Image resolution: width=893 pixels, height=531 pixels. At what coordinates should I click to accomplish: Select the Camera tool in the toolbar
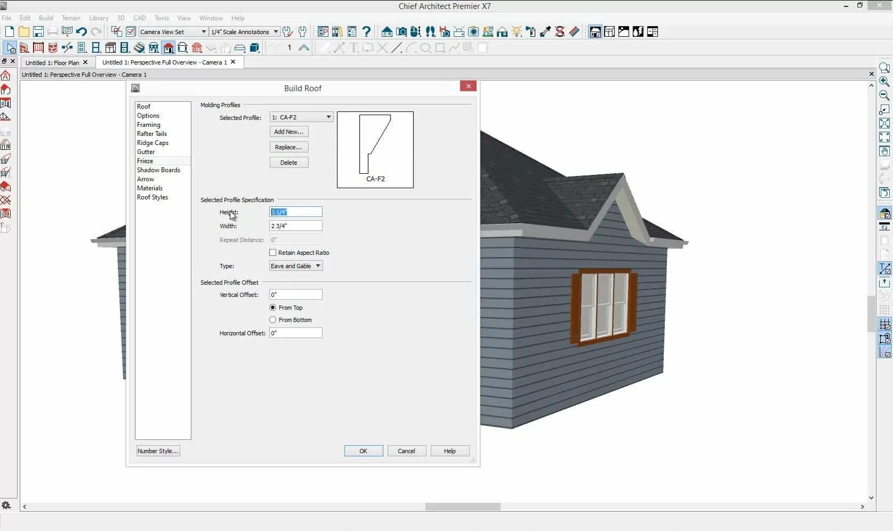click(401, 32)
